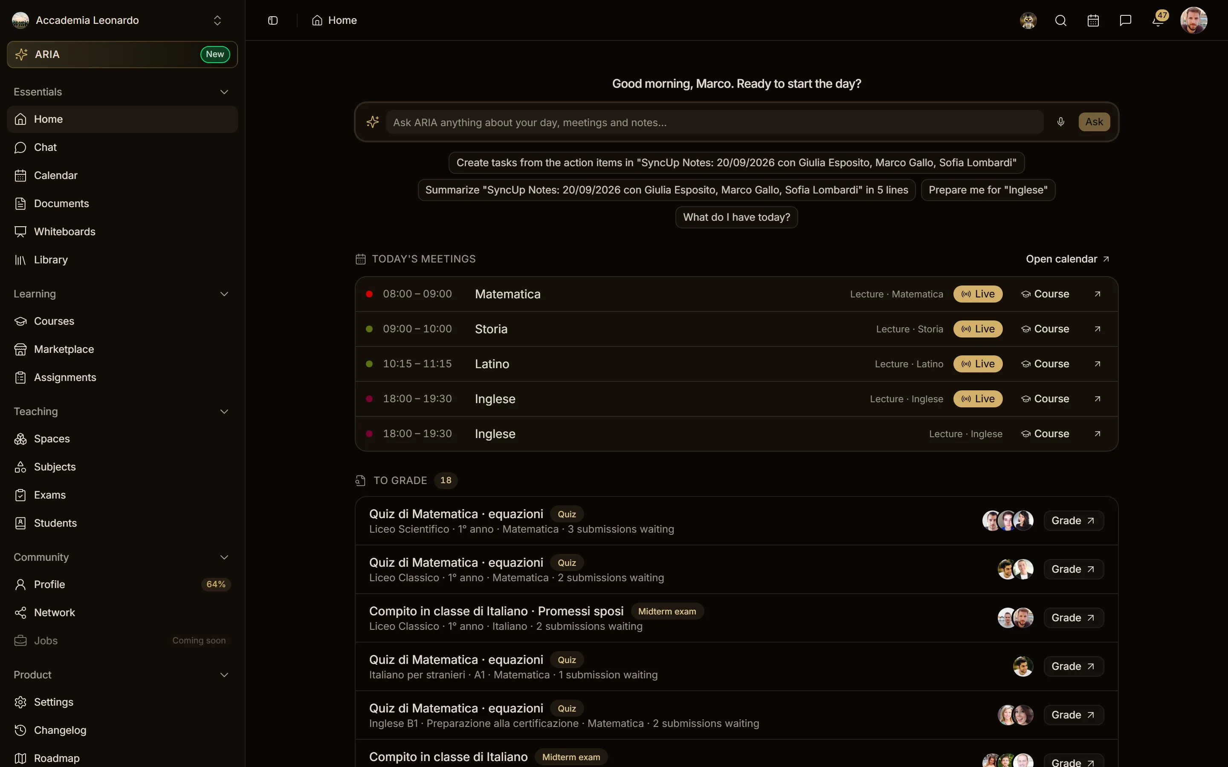Grade Liceo Scientifico Quiz di Matematica
The image size is (1228, 767).
tap(1073, 520)
